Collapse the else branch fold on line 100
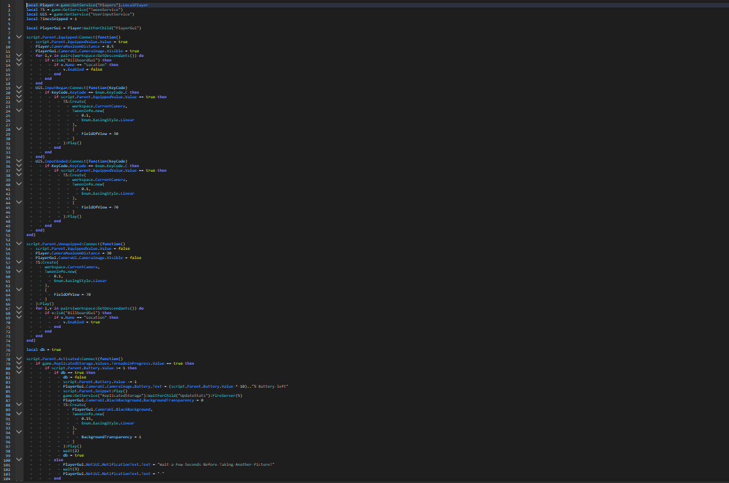The image size is (729, 483). pos(18,459)
